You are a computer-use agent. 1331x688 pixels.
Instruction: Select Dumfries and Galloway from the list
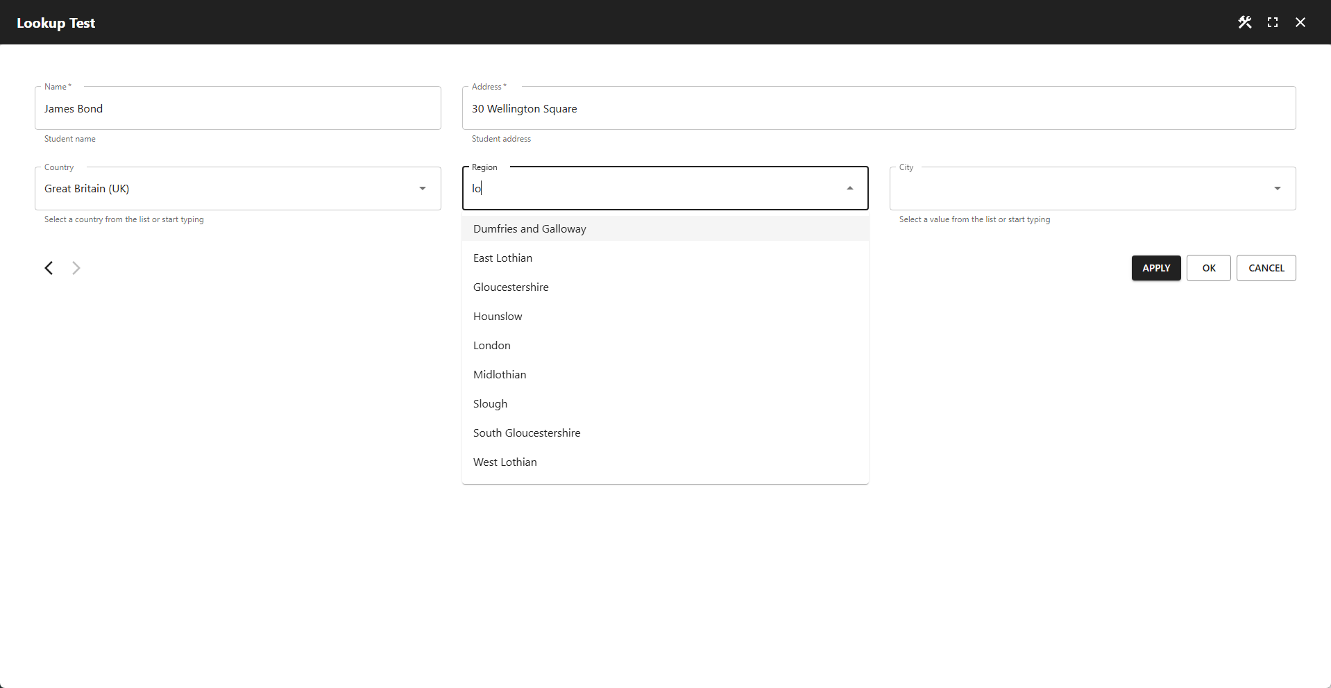(x=529, y=229)
